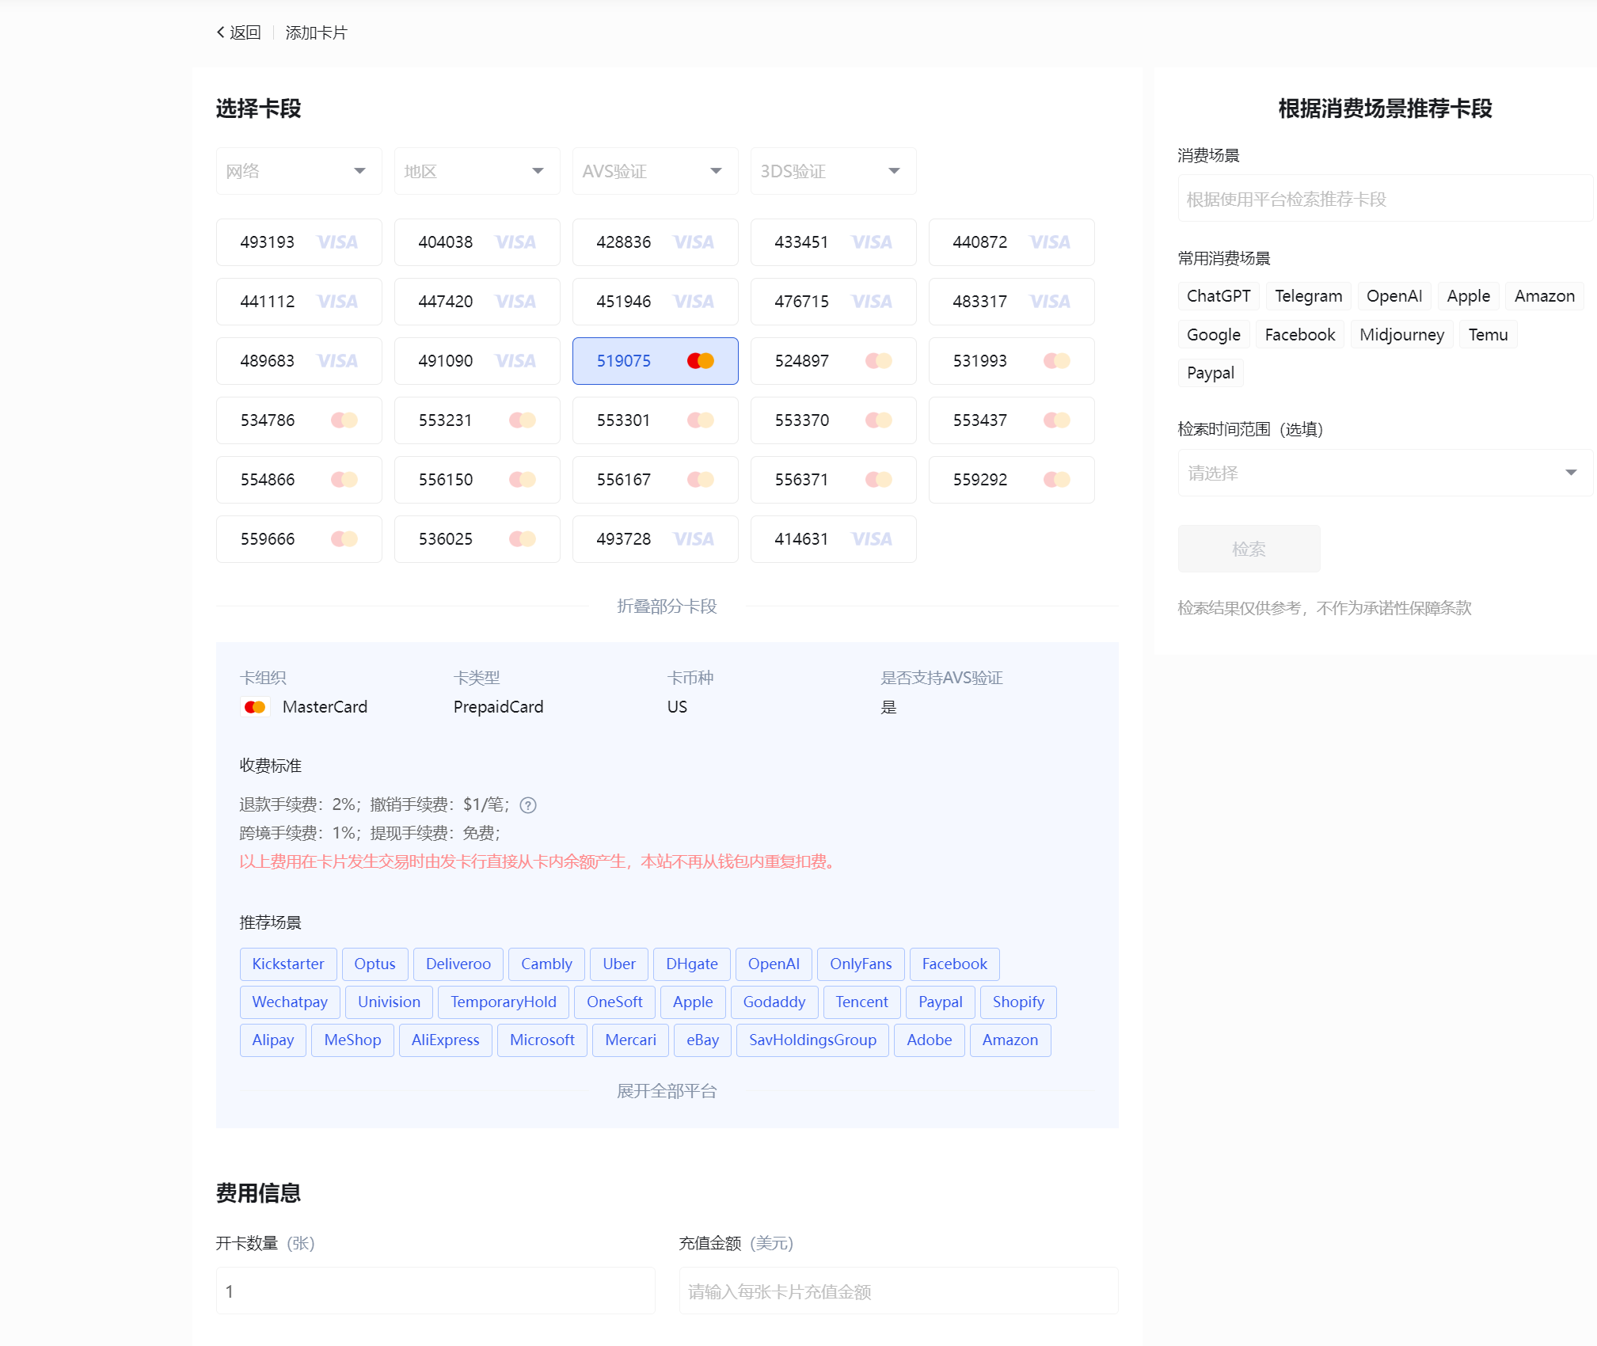Click the Alipay recommended tag

[x=273, y=1040]
